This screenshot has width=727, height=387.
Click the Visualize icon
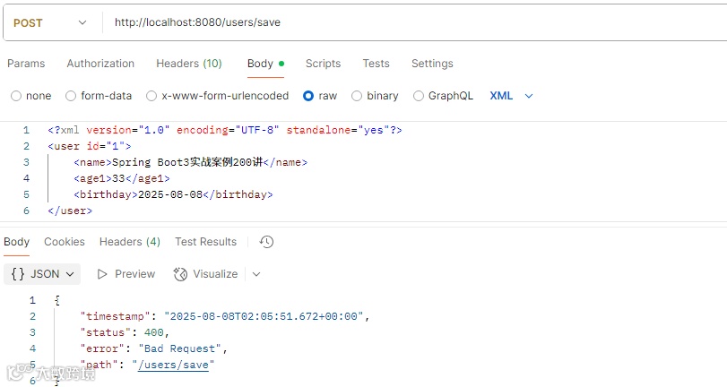(x=180, y=274)
